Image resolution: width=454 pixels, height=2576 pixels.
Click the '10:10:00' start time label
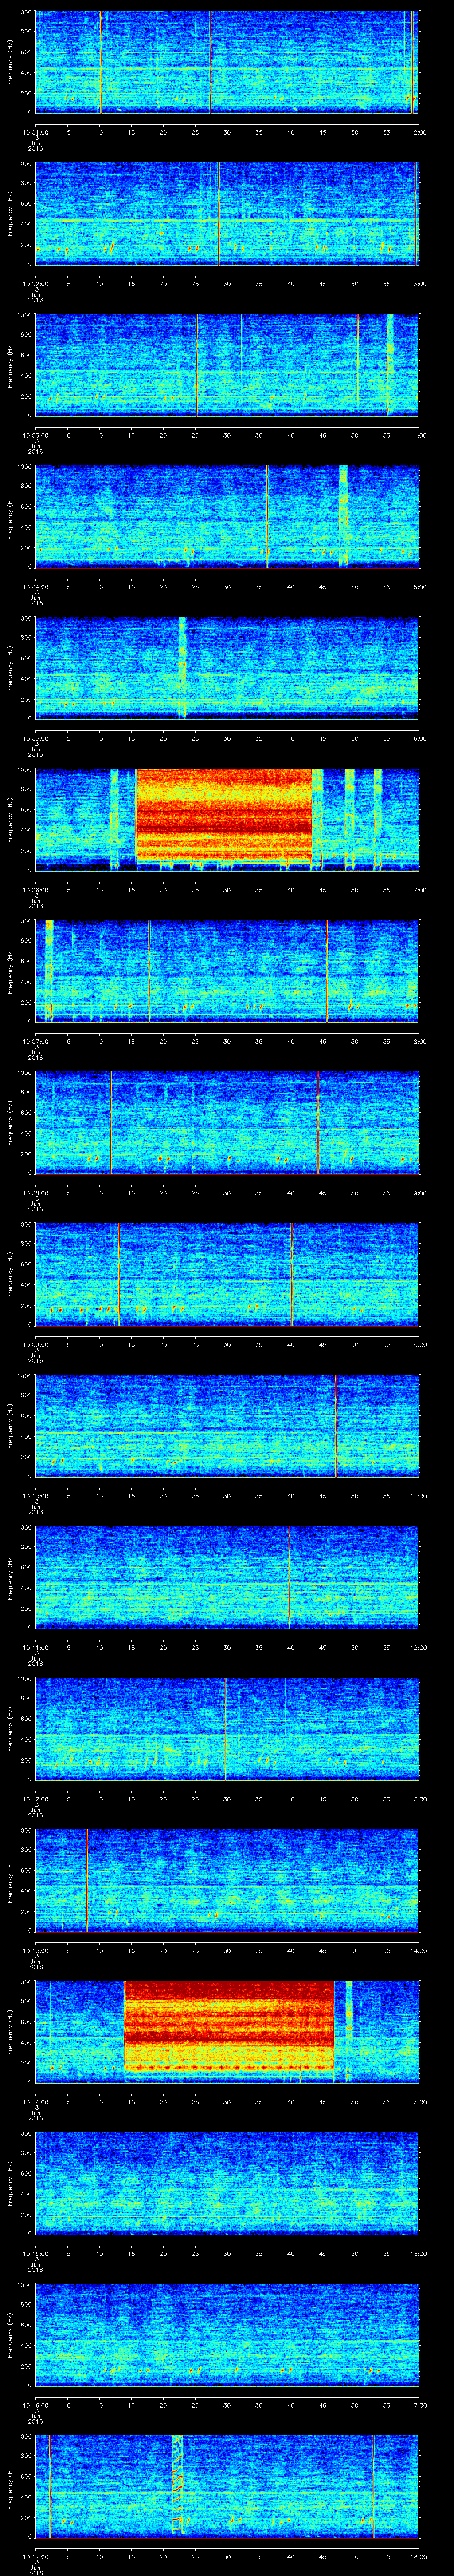pos(36,1495)
